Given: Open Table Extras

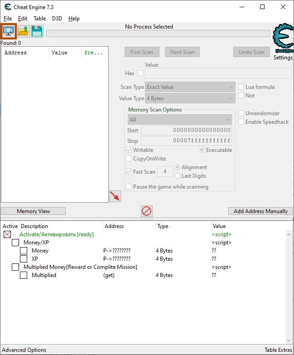Looking at the screenshot, I should point(279,350).
